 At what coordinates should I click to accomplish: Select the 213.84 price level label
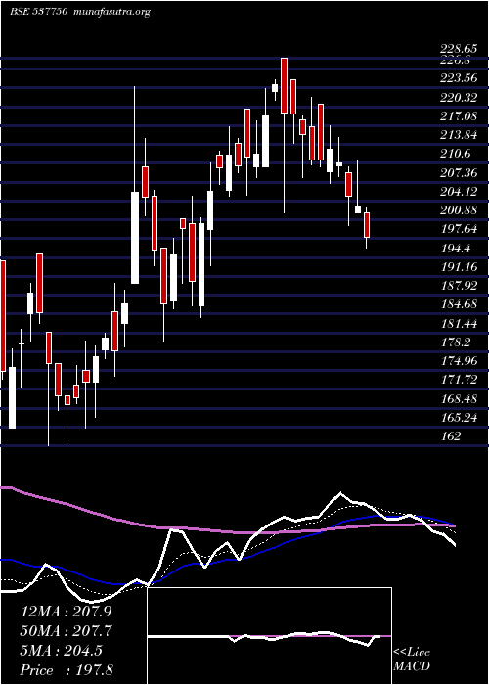pyautogui.click(x=460, y=135)
